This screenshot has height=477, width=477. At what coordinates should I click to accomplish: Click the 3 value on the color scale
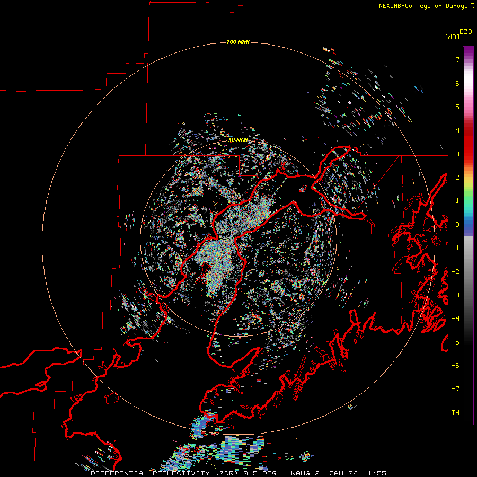click(x=457, y=154)
